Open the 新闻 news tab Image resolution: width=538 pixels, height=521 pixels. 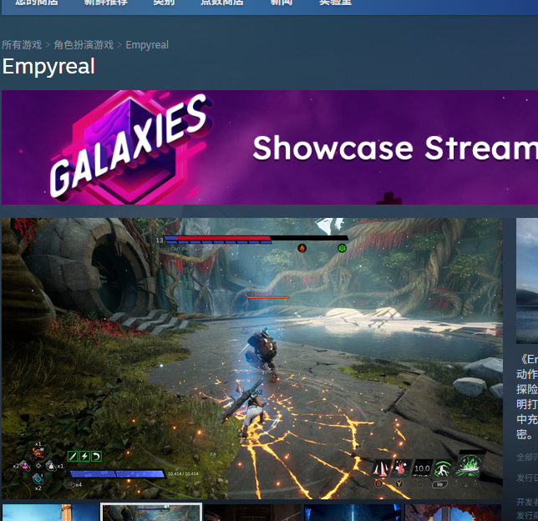click(282, 3)
